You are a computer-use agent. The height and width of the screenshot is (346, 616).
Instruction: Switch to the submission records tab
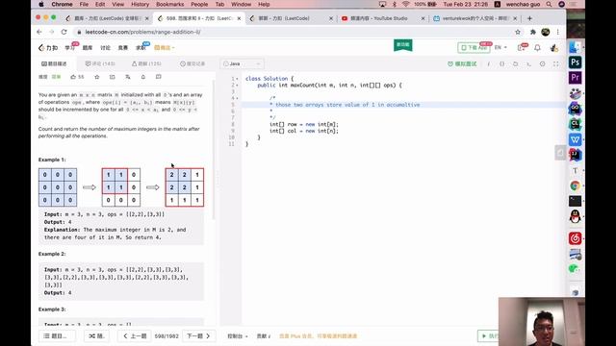click(192, 63)
